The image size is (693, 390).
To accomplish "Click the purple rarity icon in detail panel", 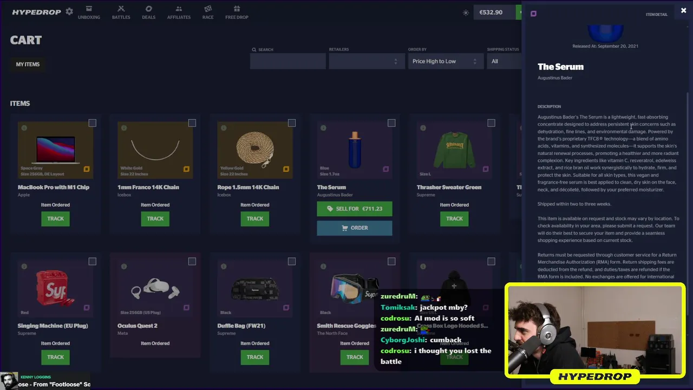I will [x=533, y=14].
